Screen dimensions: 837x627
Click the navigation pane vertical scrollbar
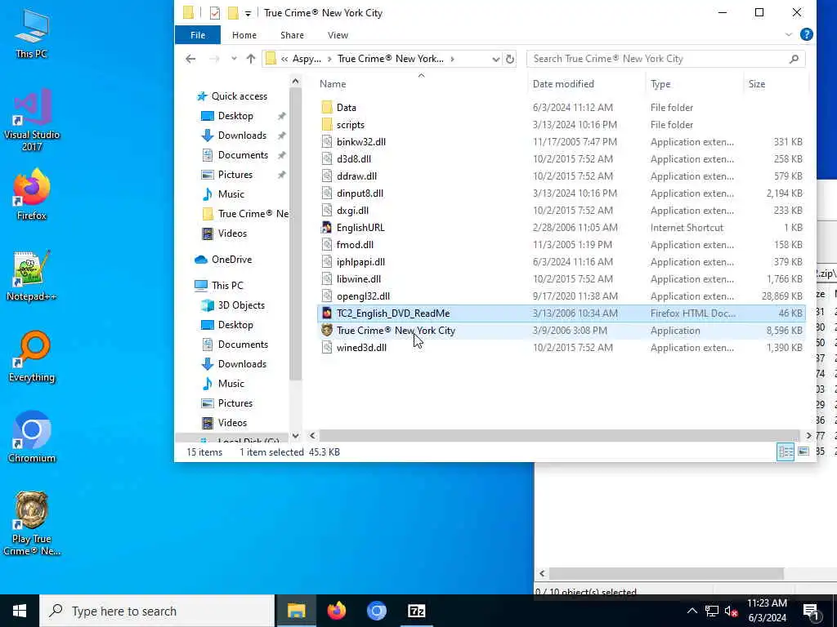pos(295,234)
